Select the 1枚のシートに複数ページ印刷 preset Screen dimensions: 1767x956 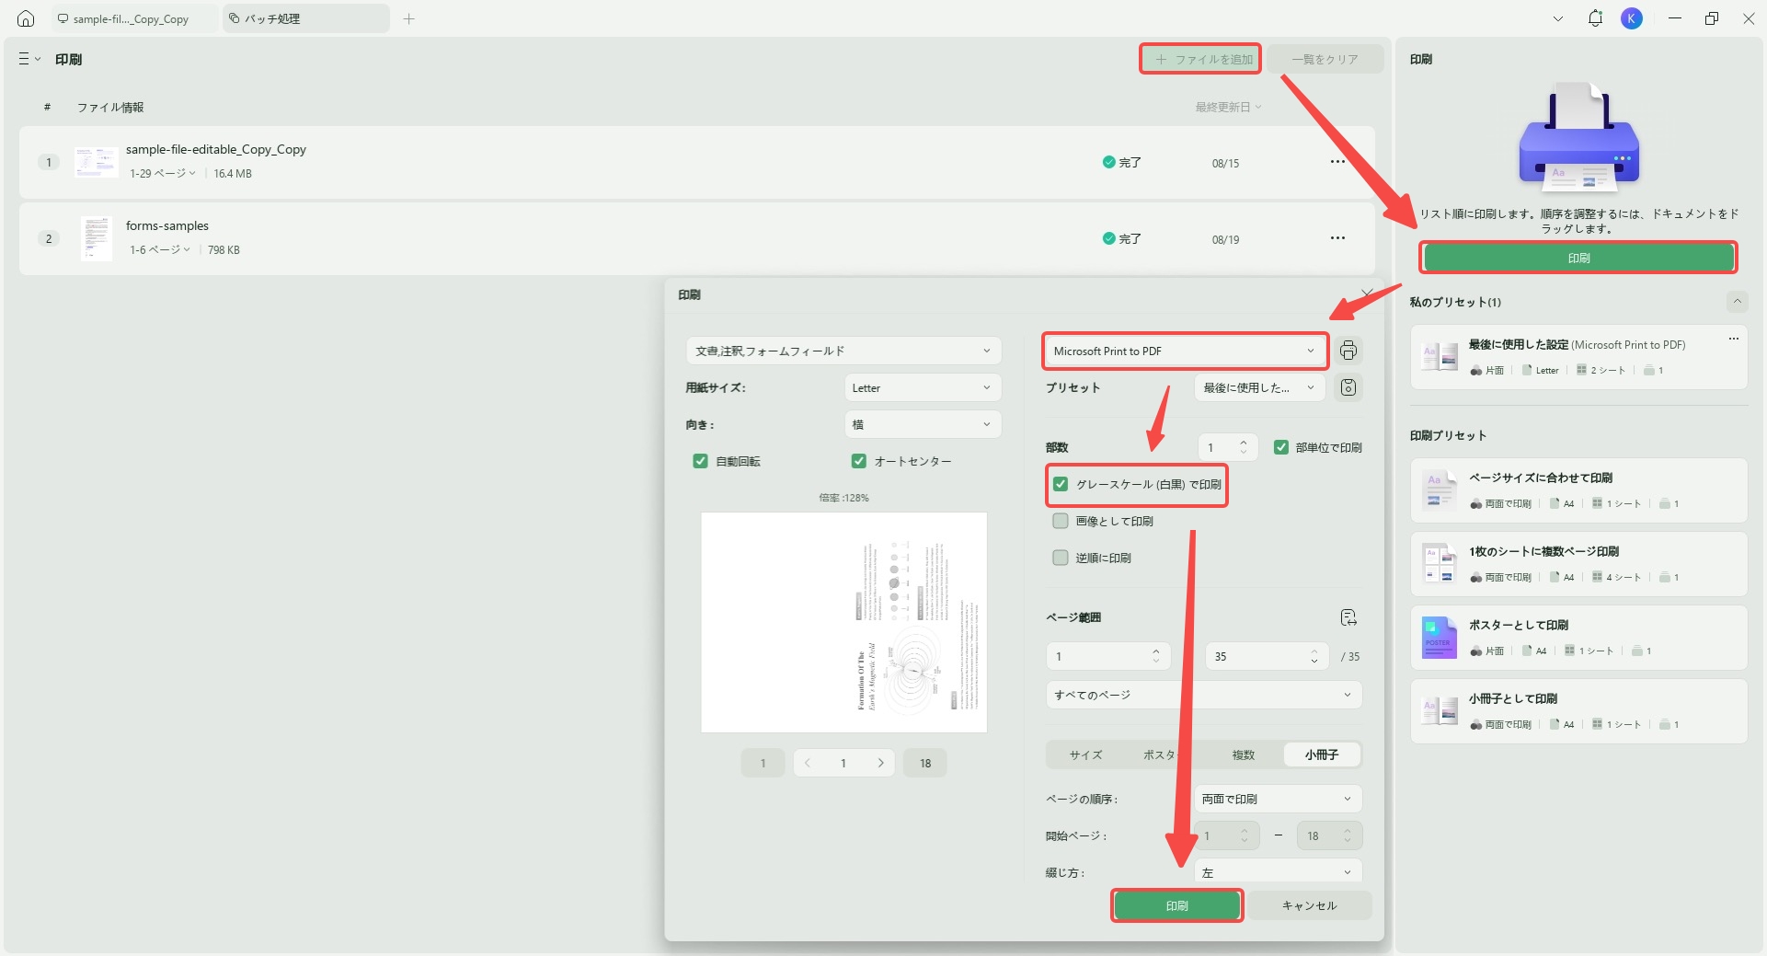(1578, 564)
